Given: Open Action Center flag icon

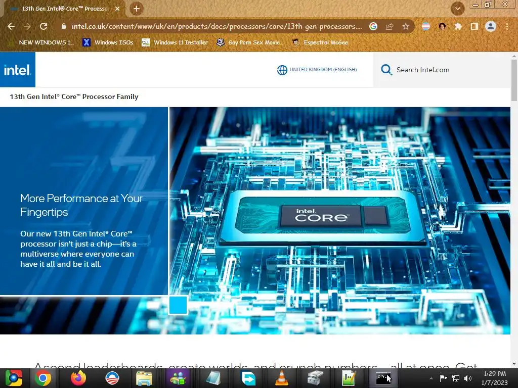Looking at the screenshot, I should [x=443, y=378].
